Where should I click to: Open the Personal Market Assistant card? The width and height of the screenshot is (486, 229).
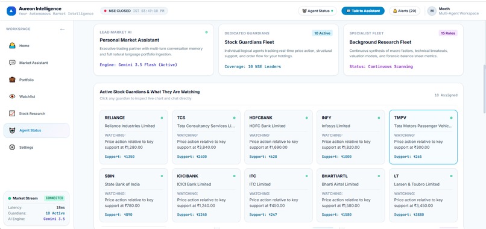tap(154, 50)
